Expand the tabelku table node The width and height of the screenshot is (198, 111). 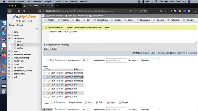[12, 48]
